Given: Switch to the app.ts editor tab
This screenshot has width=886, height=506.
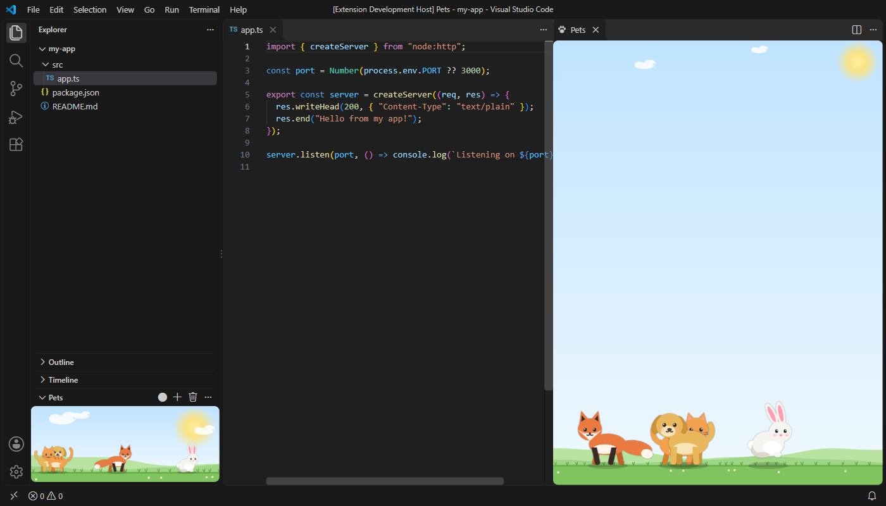Looking at the screenshot, I should pyautogui.click(x=253, y=30).
